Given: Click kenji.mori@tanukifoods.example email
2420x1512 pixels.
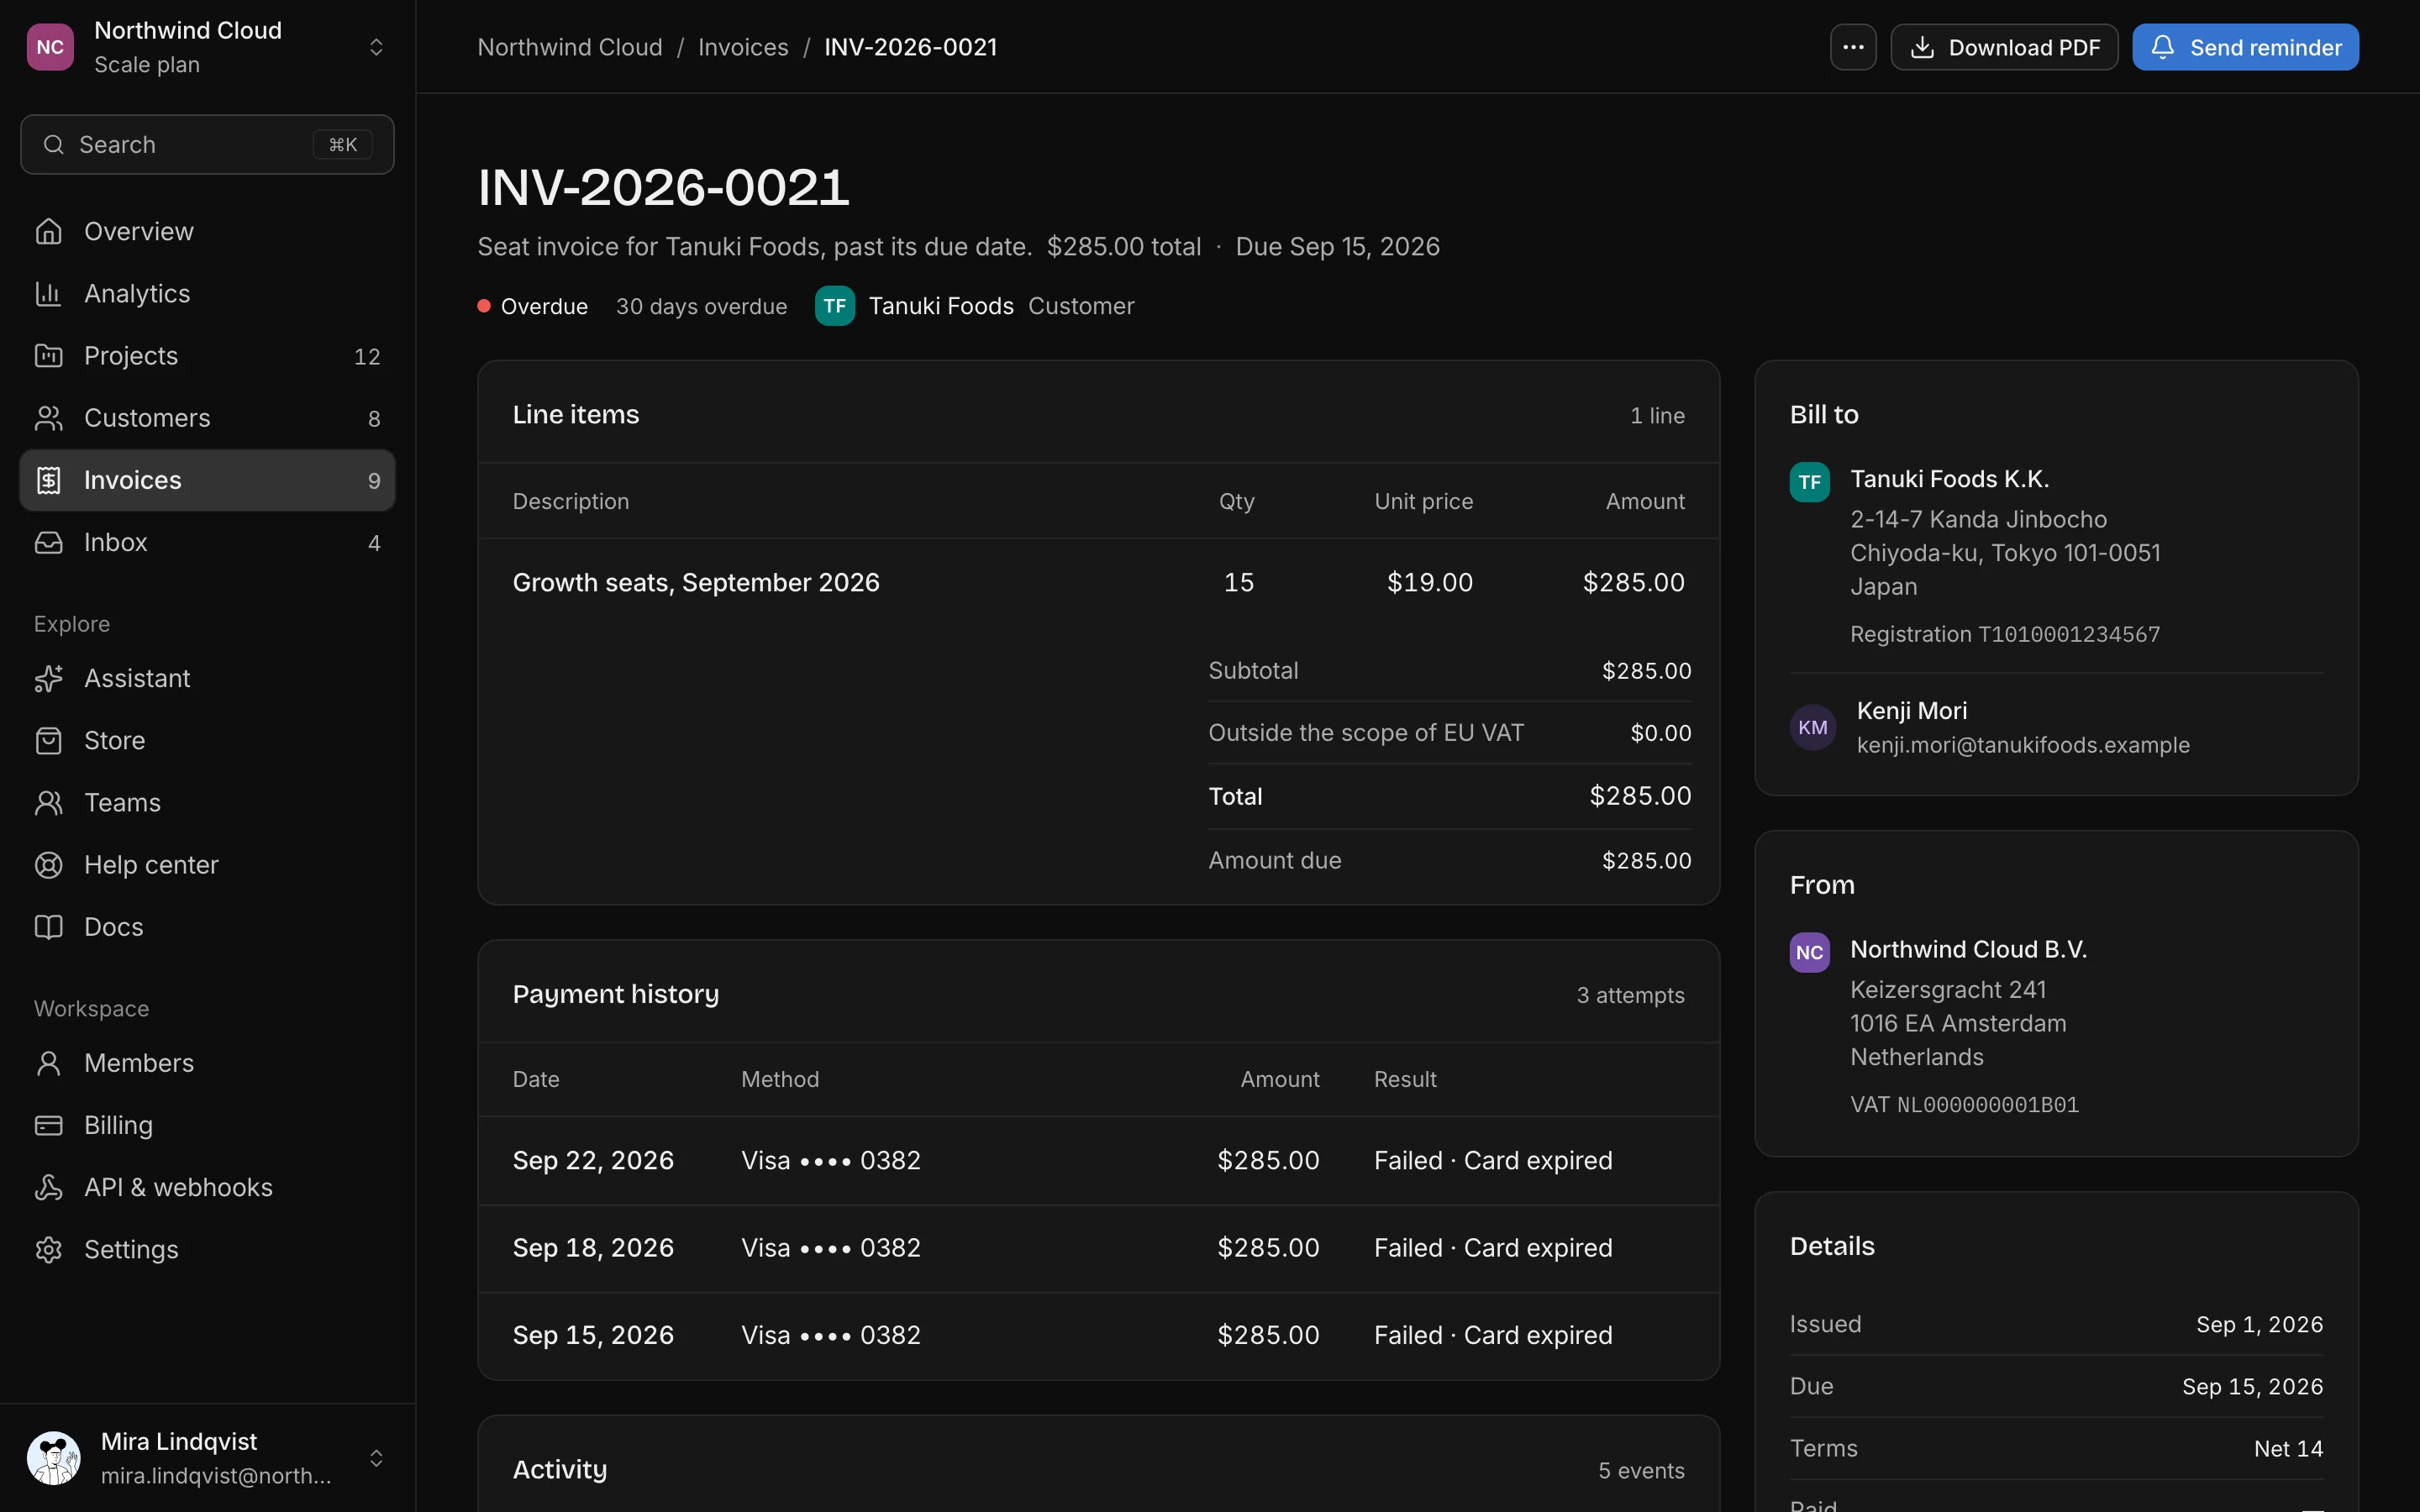Looking at the screenshot, I should click(x=2023, y=745).
